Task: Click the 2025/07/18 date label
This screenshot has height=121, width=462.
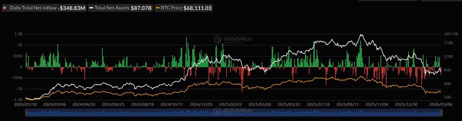Action: [x=318, y=104]
